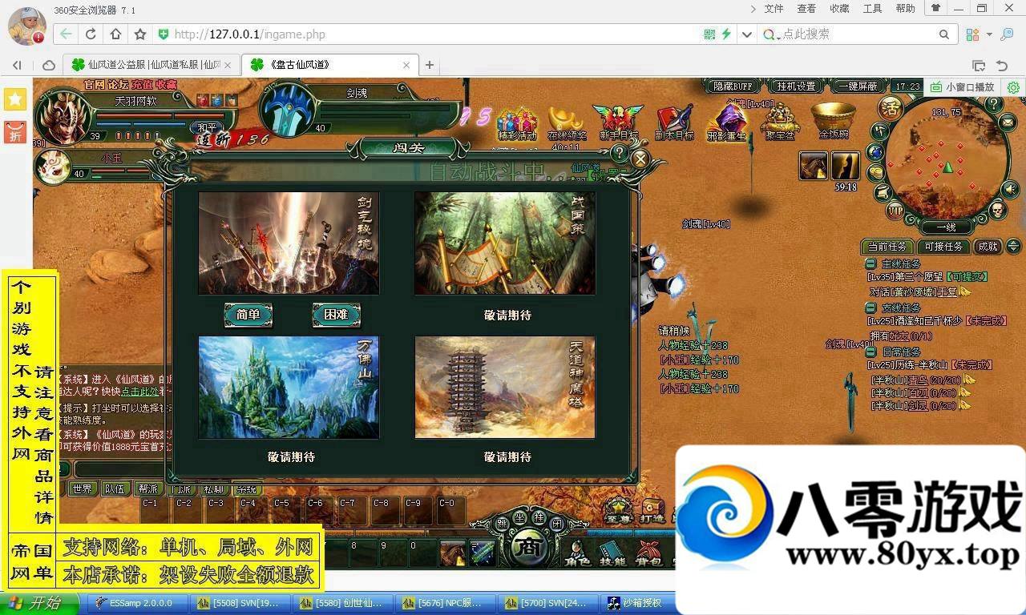
Task: Open the 收藏 browser menu
Action: pyautogui.click(x=839, y=9)
